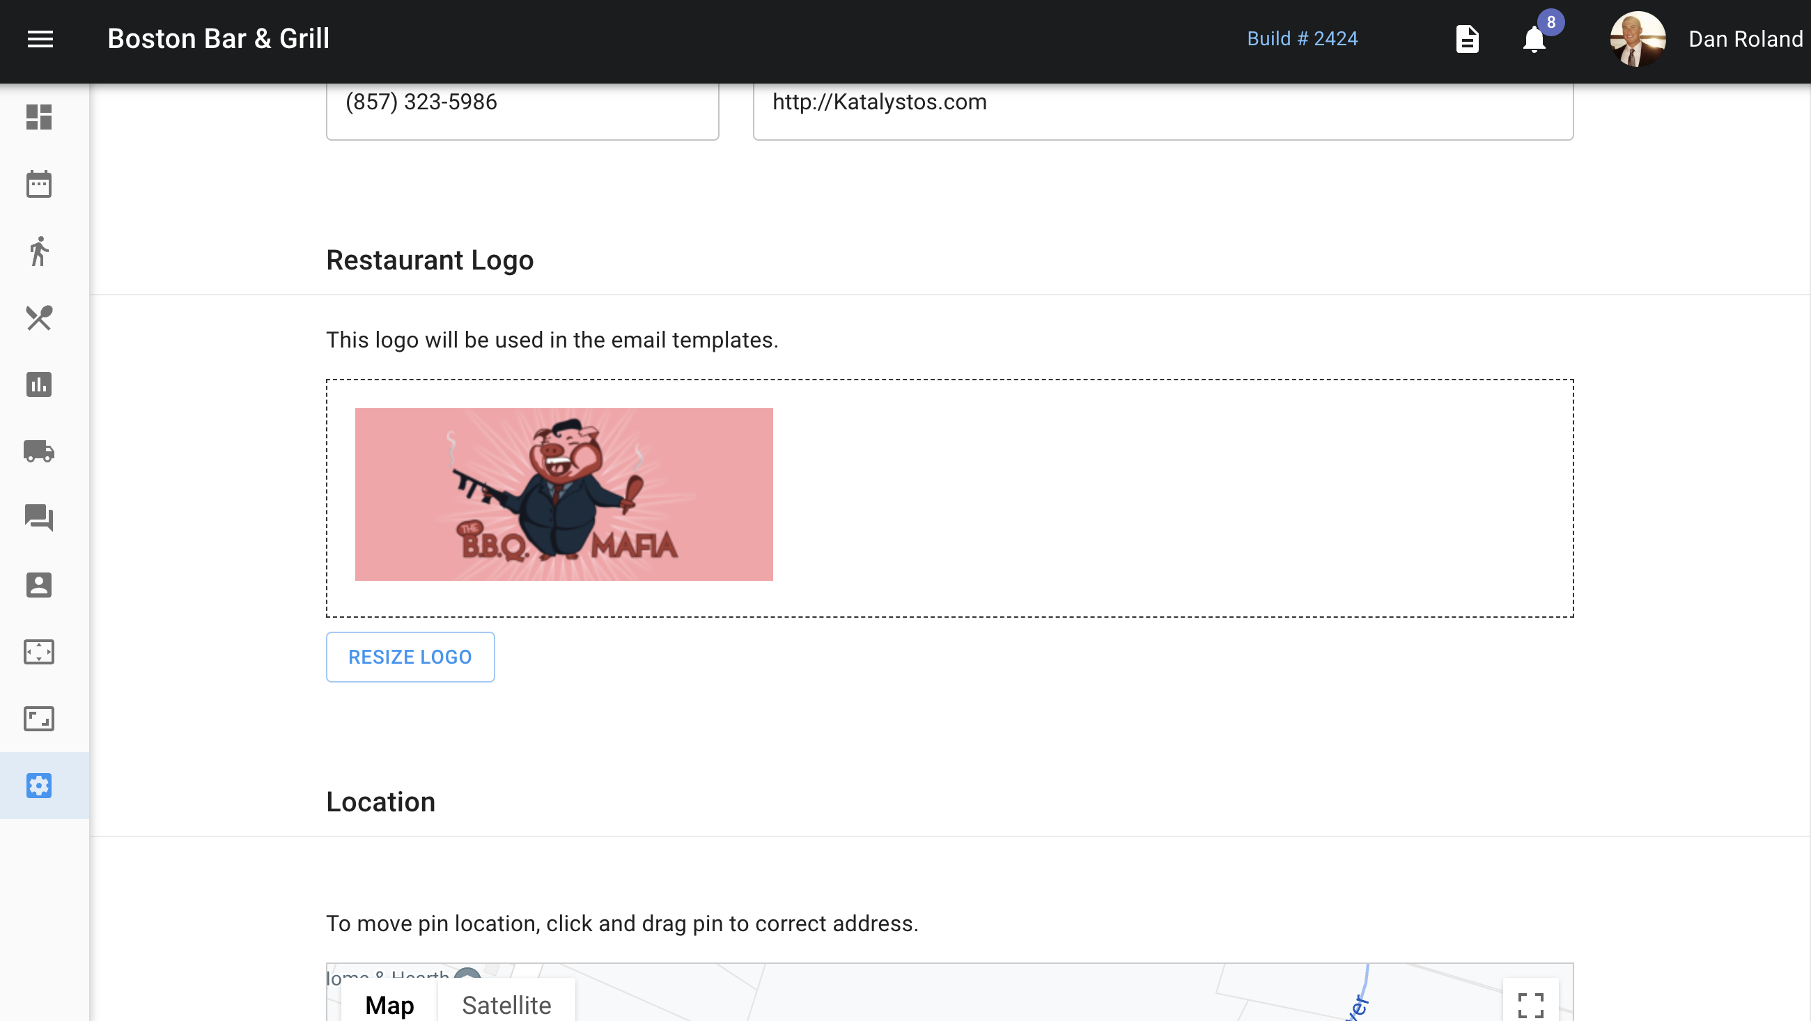Click the settings gear sidebar icon
The width and height of the screenshot is (1811, 1021).
(x=40, y=786)
